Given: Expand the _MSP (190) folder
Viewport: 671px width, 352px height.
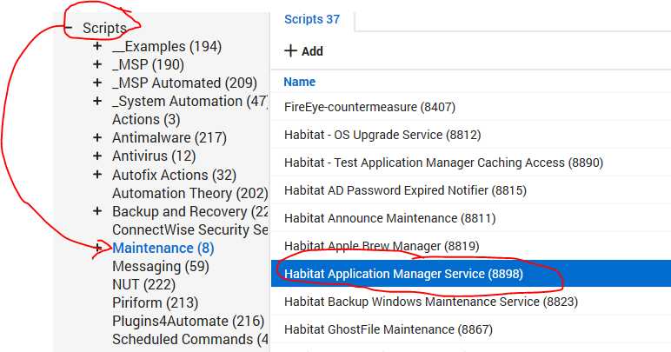Looking at the screenshot, I should [97, 64].
